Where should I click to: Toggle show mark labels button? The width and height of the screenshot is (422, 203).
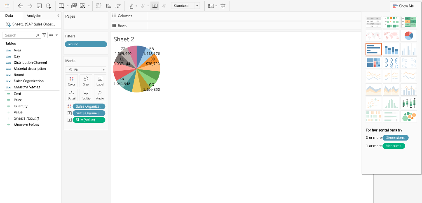[155, 6]
